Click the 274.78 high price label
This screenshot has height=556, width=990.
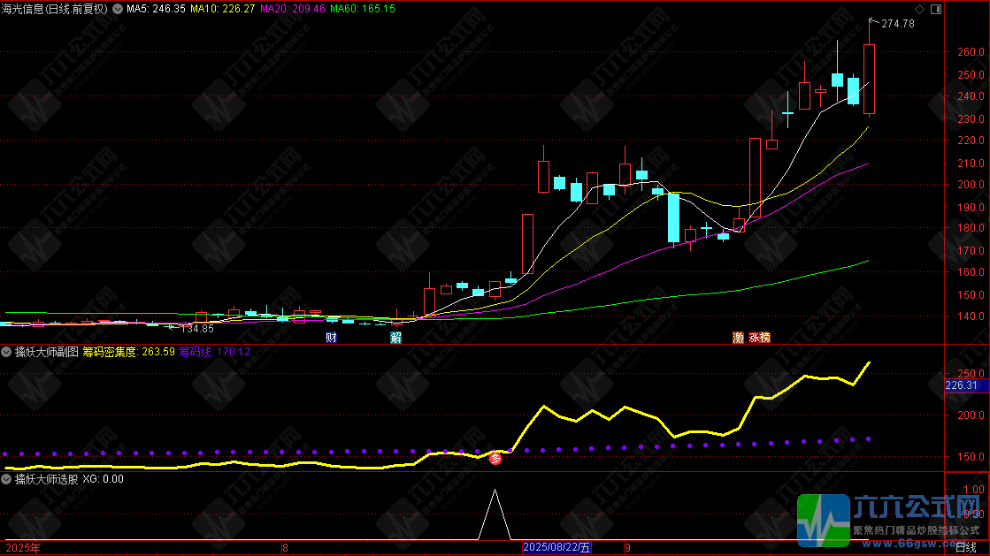point(898,23)
